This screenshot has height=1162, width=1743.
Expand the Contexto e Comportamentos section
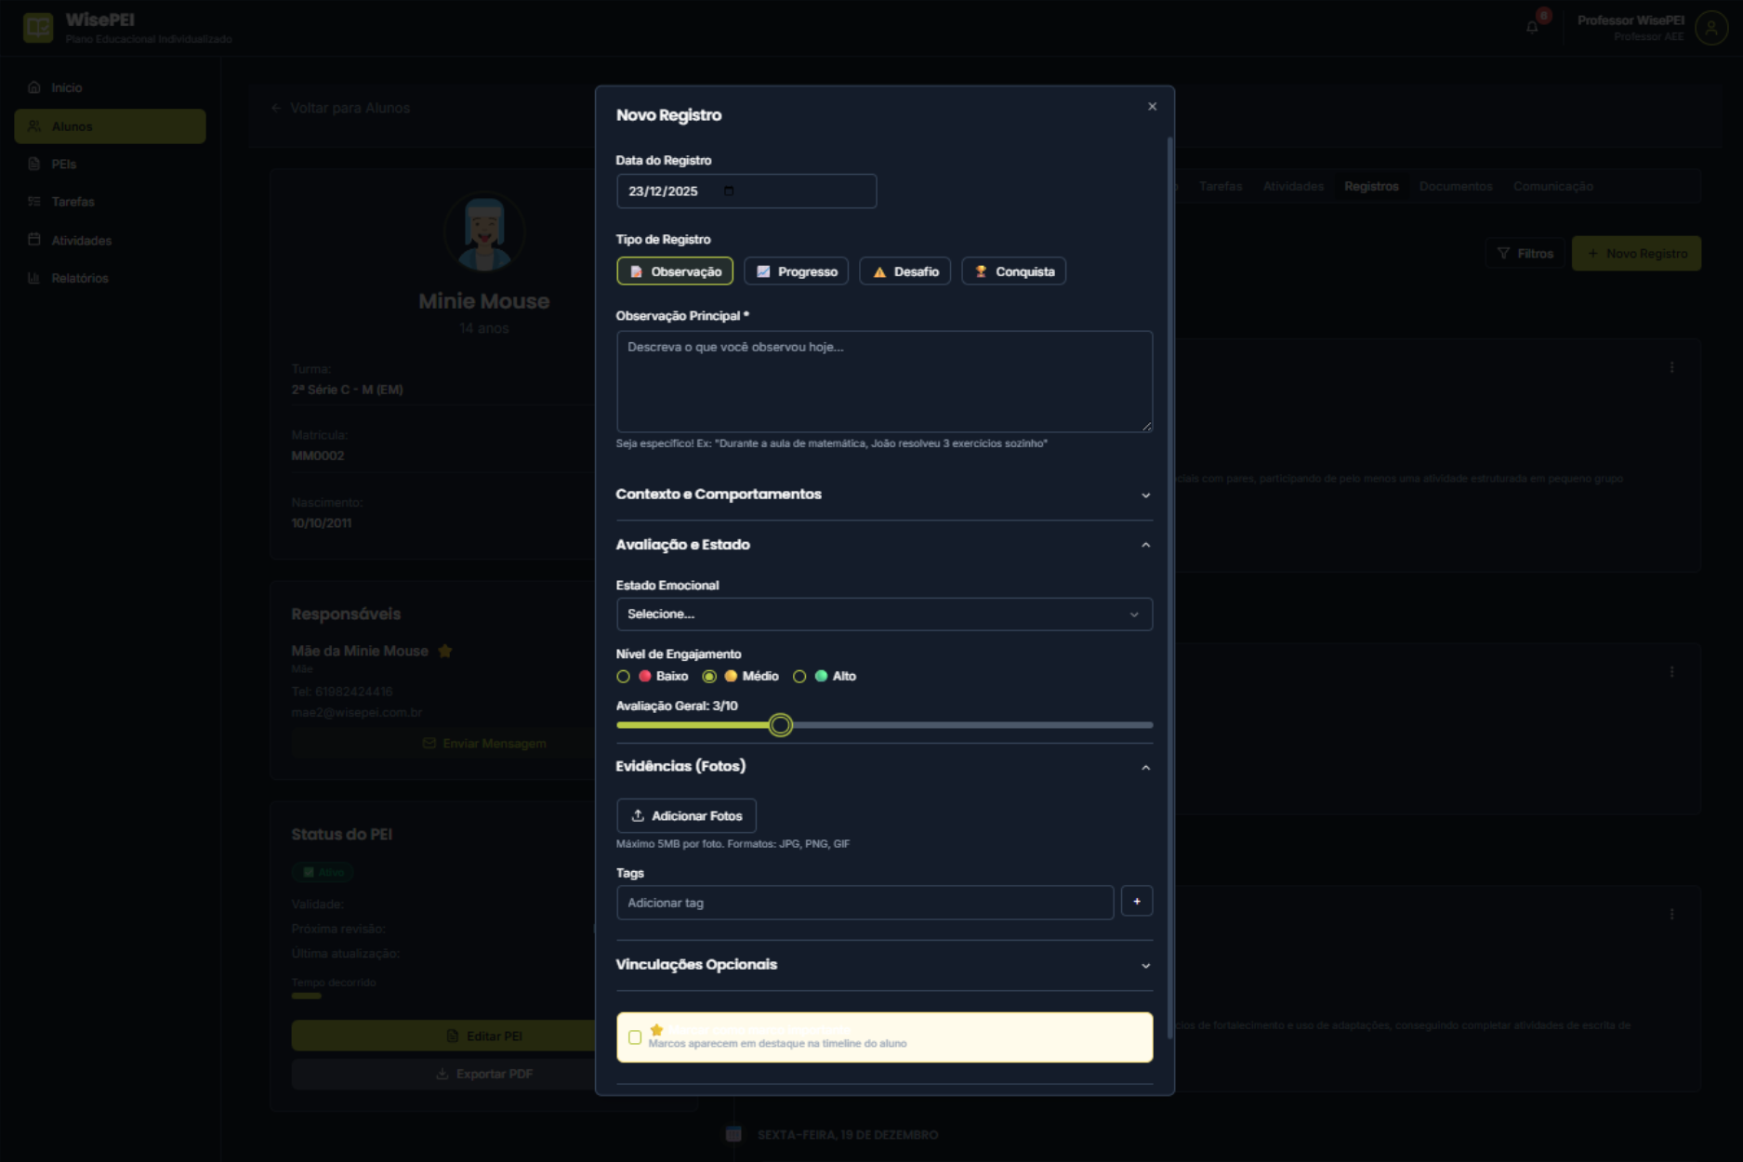coord(883,495)
